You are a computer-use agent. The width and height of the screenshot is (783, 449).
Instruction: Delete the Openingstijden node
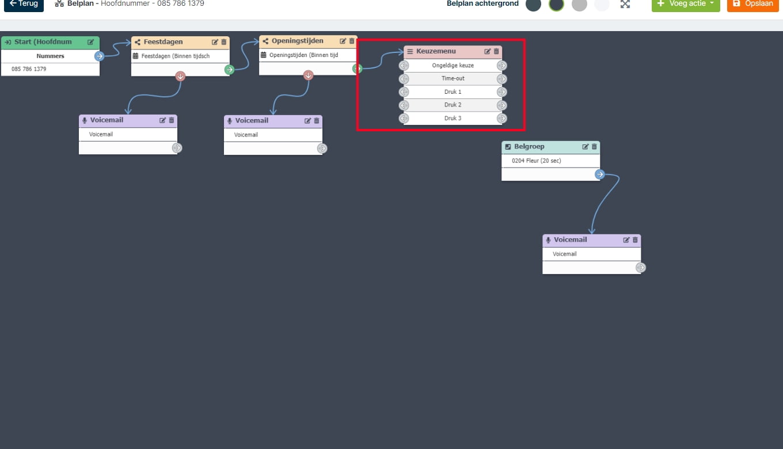352,41
